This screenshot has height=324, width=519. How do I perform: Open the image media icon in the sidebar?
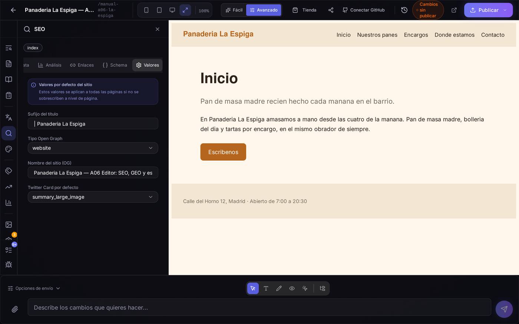coord(9,224)
